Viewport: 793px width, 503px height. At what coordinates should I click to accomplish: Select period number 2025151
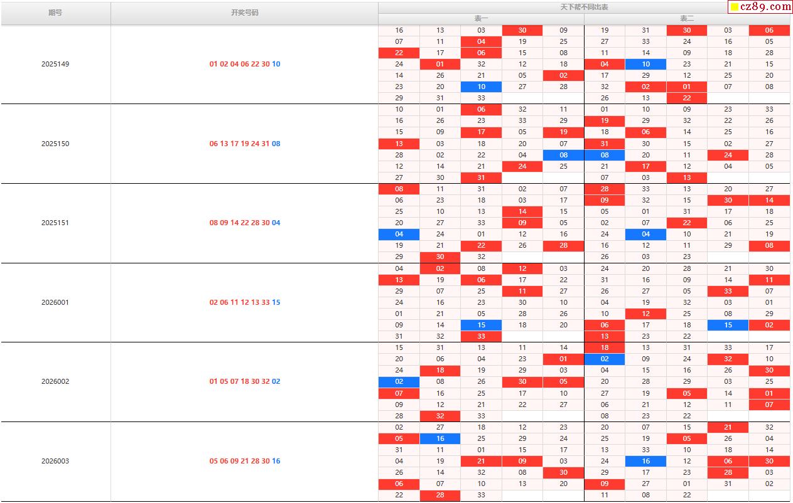55,223
